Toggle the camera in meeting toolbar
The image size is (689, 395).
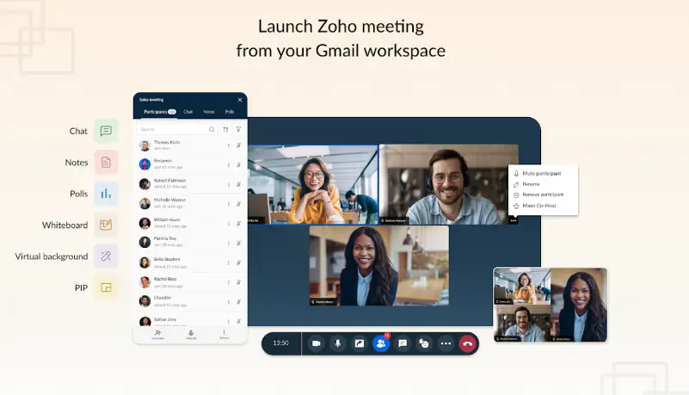coord(316,343)
